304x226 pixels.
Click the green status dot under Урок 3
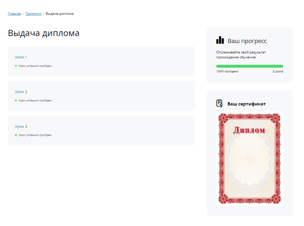[16, 135]
